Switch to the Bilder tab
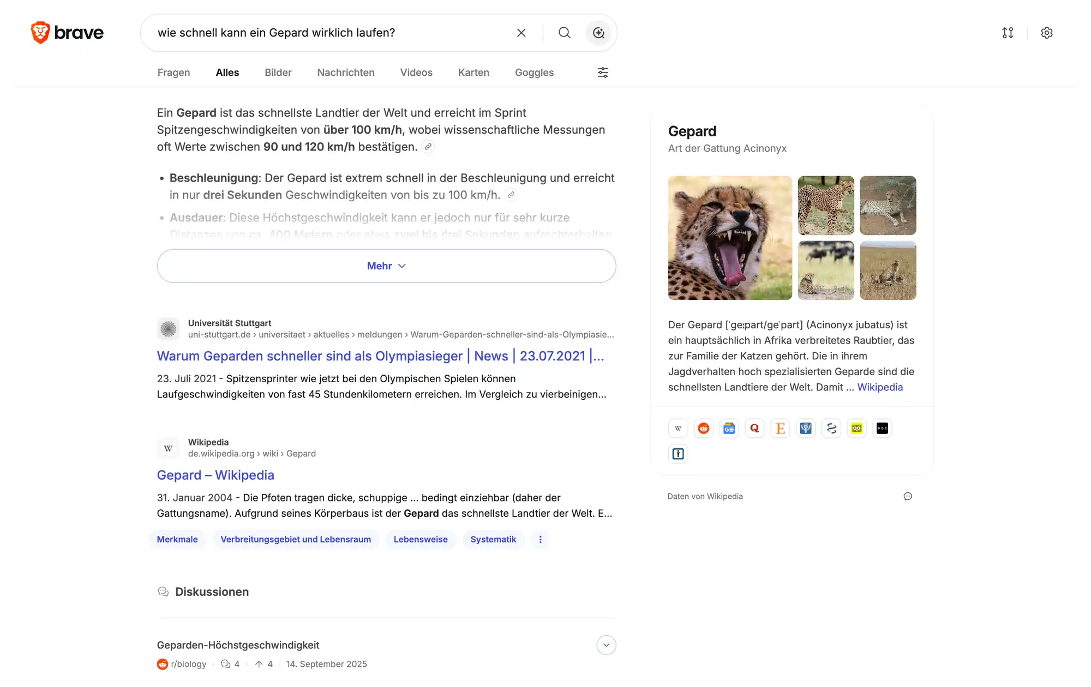 point(278,73)
